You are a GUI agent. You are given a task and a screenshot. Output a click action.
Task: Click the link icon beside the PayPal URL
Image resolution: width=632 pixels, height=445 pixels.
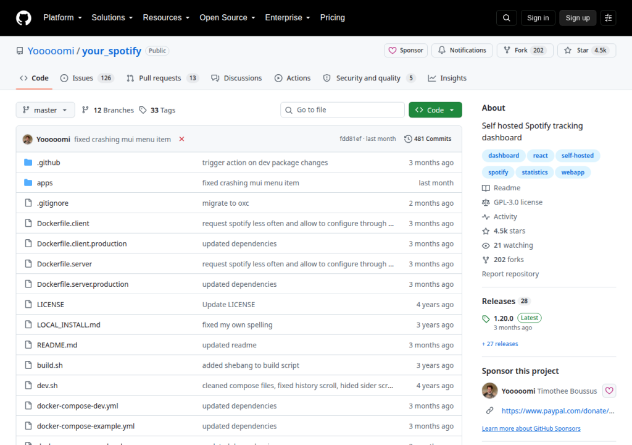(x=489, y=410)
